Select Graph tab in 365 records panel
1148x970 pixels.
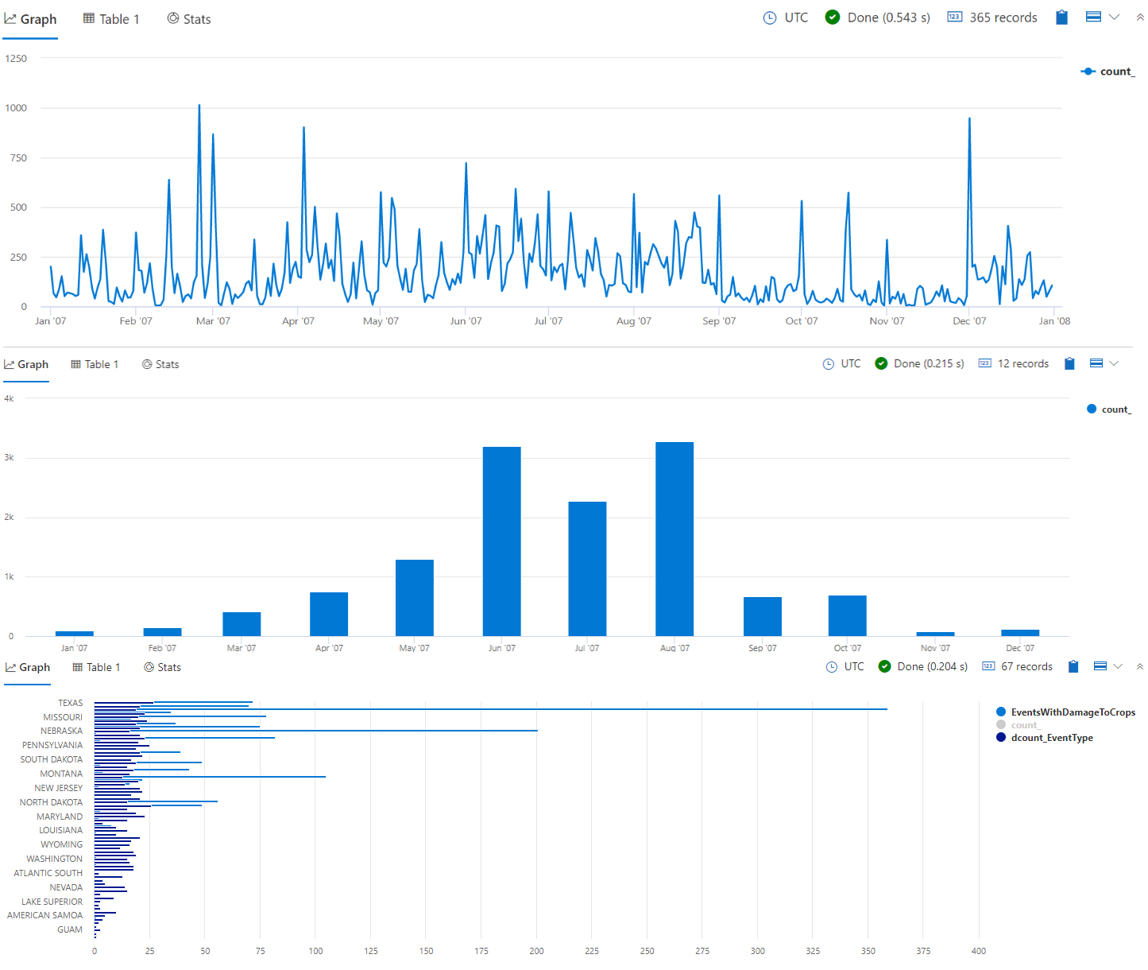click(x=30, y=19)
